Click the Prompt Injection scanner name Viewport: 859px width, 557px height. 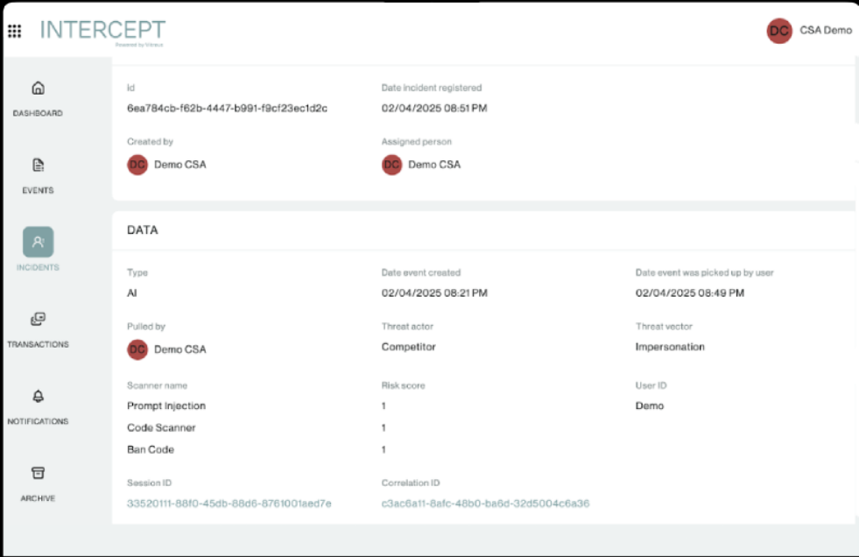[x=166, y=405]
